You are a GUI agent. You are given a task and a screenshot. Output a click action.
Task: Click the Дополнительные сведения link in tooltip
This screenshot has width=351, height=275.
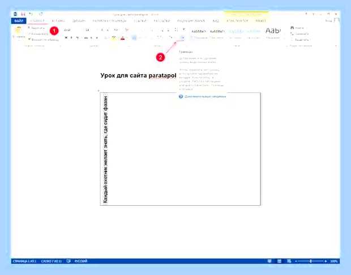206,96
